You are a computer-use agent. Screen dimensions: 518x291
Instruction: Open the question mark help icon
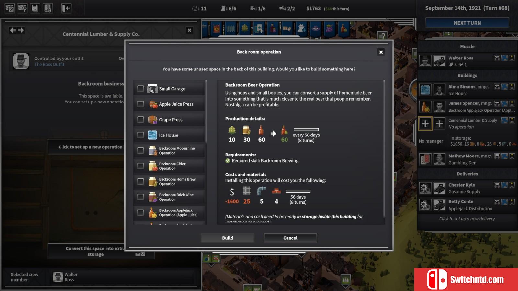coord(383,36)
